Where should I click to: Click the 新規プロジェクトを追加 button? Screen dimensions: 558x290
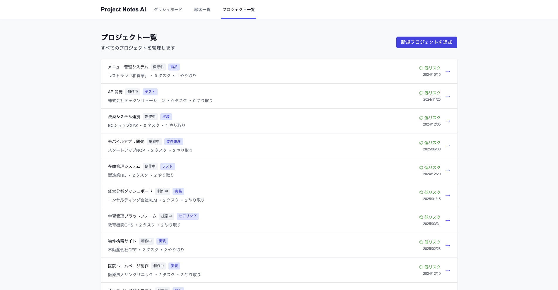[426, 42]
